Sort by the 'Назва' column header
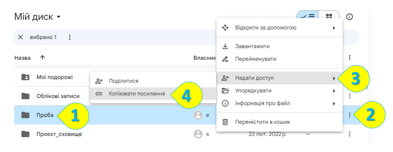Screen dimensions: 393x152 (x=23, y=58)
